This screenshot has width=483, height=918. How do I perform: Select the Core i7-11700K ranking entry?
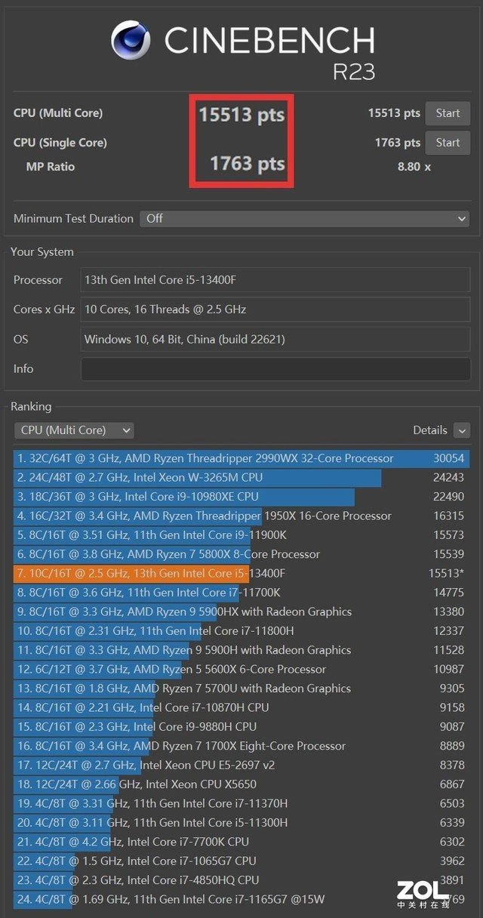(241, 593)
